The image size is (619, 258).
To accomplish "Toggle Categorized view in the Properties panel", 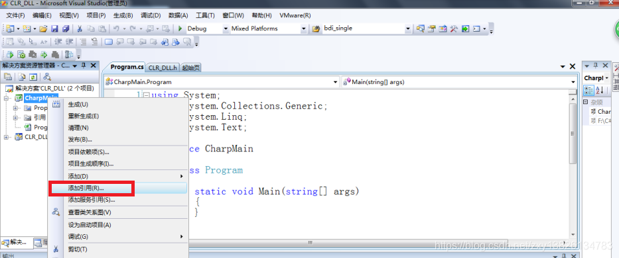I will tap(588, 90).
